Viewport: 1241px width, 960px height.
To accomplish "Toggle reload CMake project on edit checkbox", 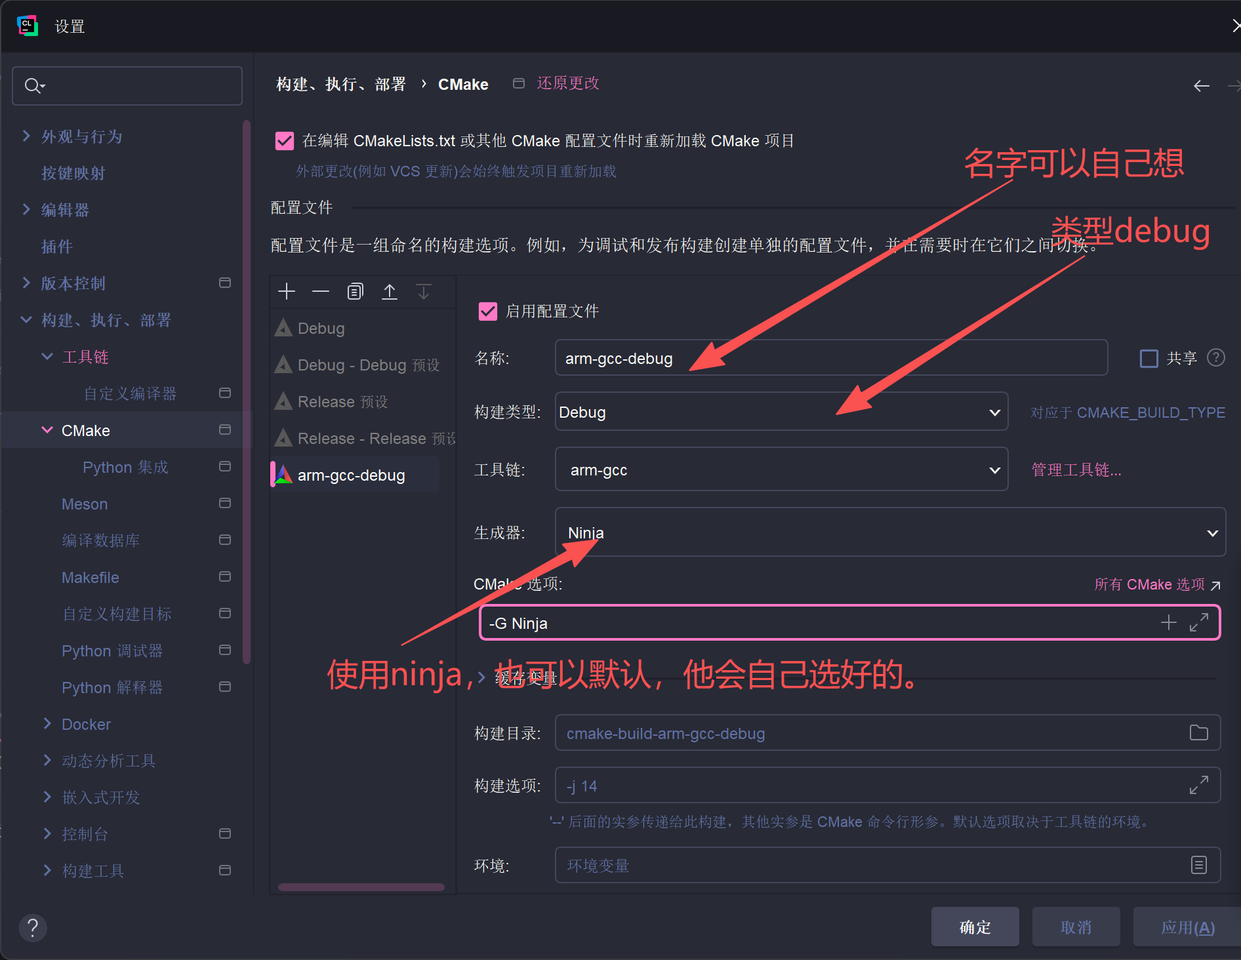I will click(x=285, y=141).
